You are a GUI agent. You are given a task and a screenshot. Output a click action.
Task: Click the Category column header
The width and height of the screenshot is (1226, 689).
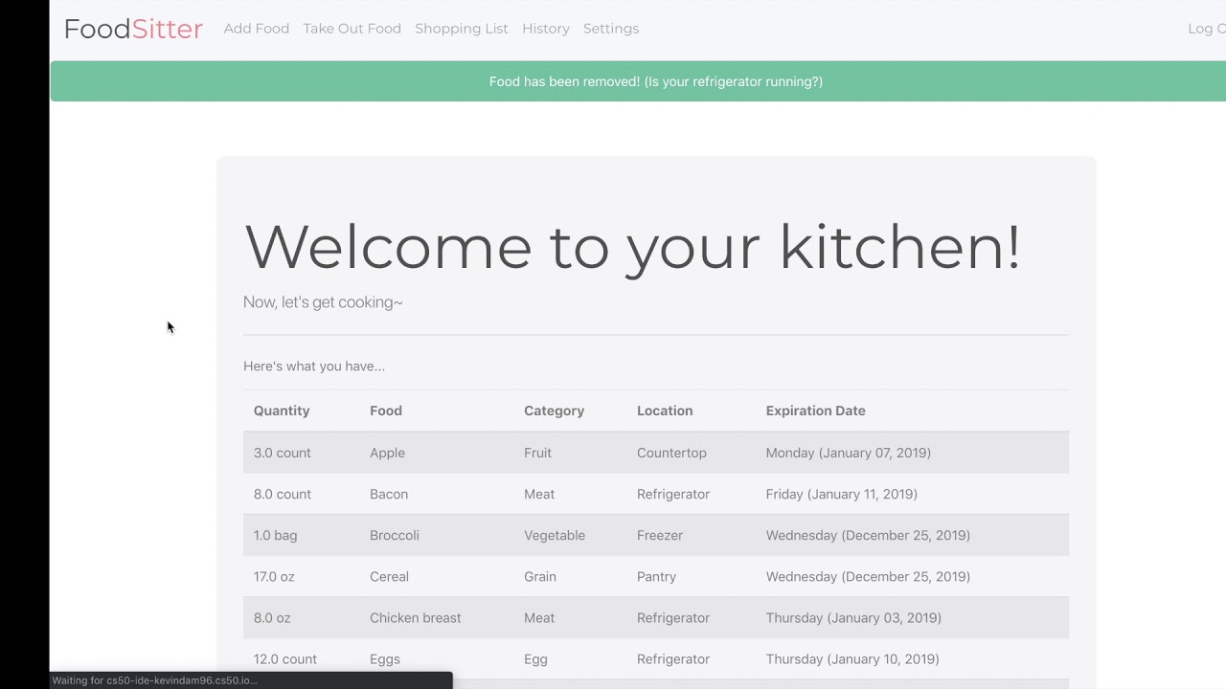tap(554, 411)
